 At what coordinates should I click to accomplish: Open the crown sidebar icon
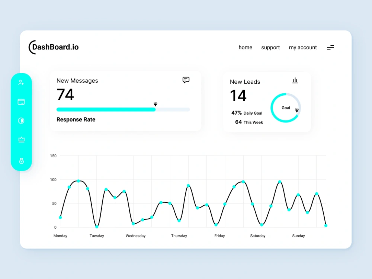pyautogui.click(x=21, y=139)
